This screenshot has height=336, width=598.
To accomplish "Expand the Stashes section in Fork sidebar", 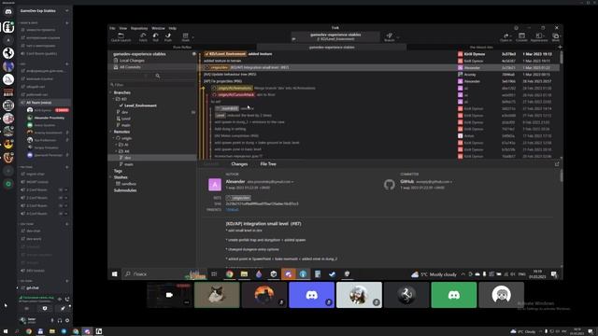I will tap(110, 177).
